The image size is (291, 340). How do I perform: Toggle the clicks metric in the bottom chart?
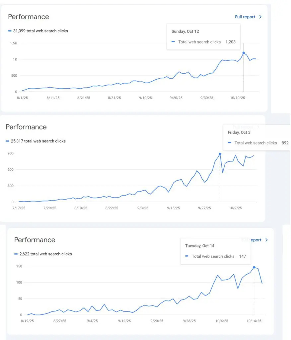tap(44, 254)
